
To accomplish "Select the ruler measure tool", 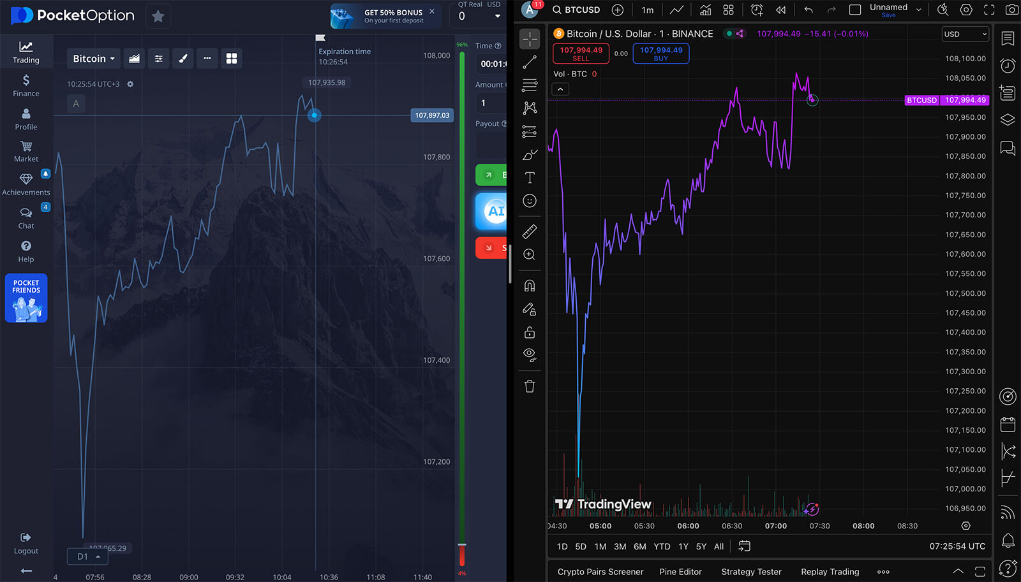I will coord(529,231).
